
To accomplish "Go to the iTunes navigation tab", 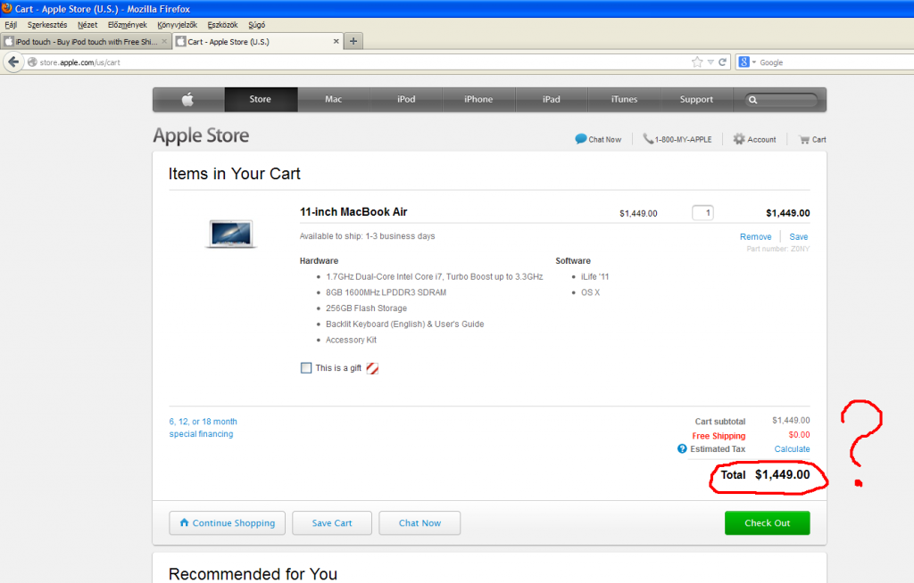I will point(624,100).
